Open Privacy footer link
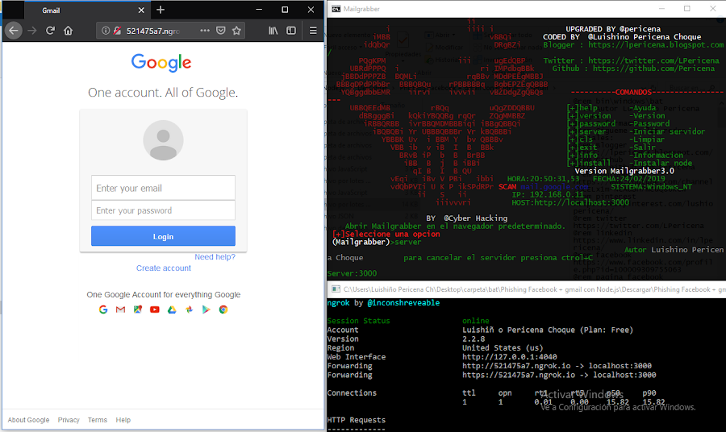 (69, 420)
